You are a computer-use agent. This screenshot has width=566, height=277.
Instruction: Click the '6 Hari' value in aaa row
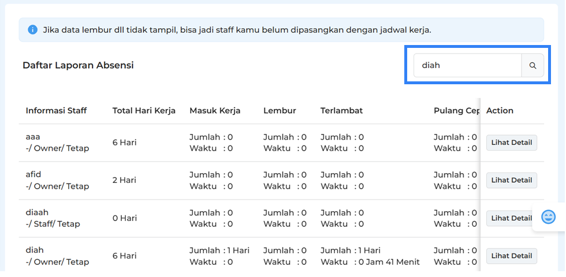click(x=124, y=143)
